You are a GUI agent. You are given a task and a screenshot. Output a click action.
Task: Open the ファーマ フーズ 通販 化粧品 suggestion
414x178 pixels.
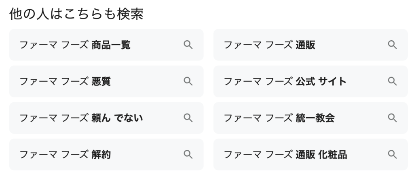pos(285,155)
